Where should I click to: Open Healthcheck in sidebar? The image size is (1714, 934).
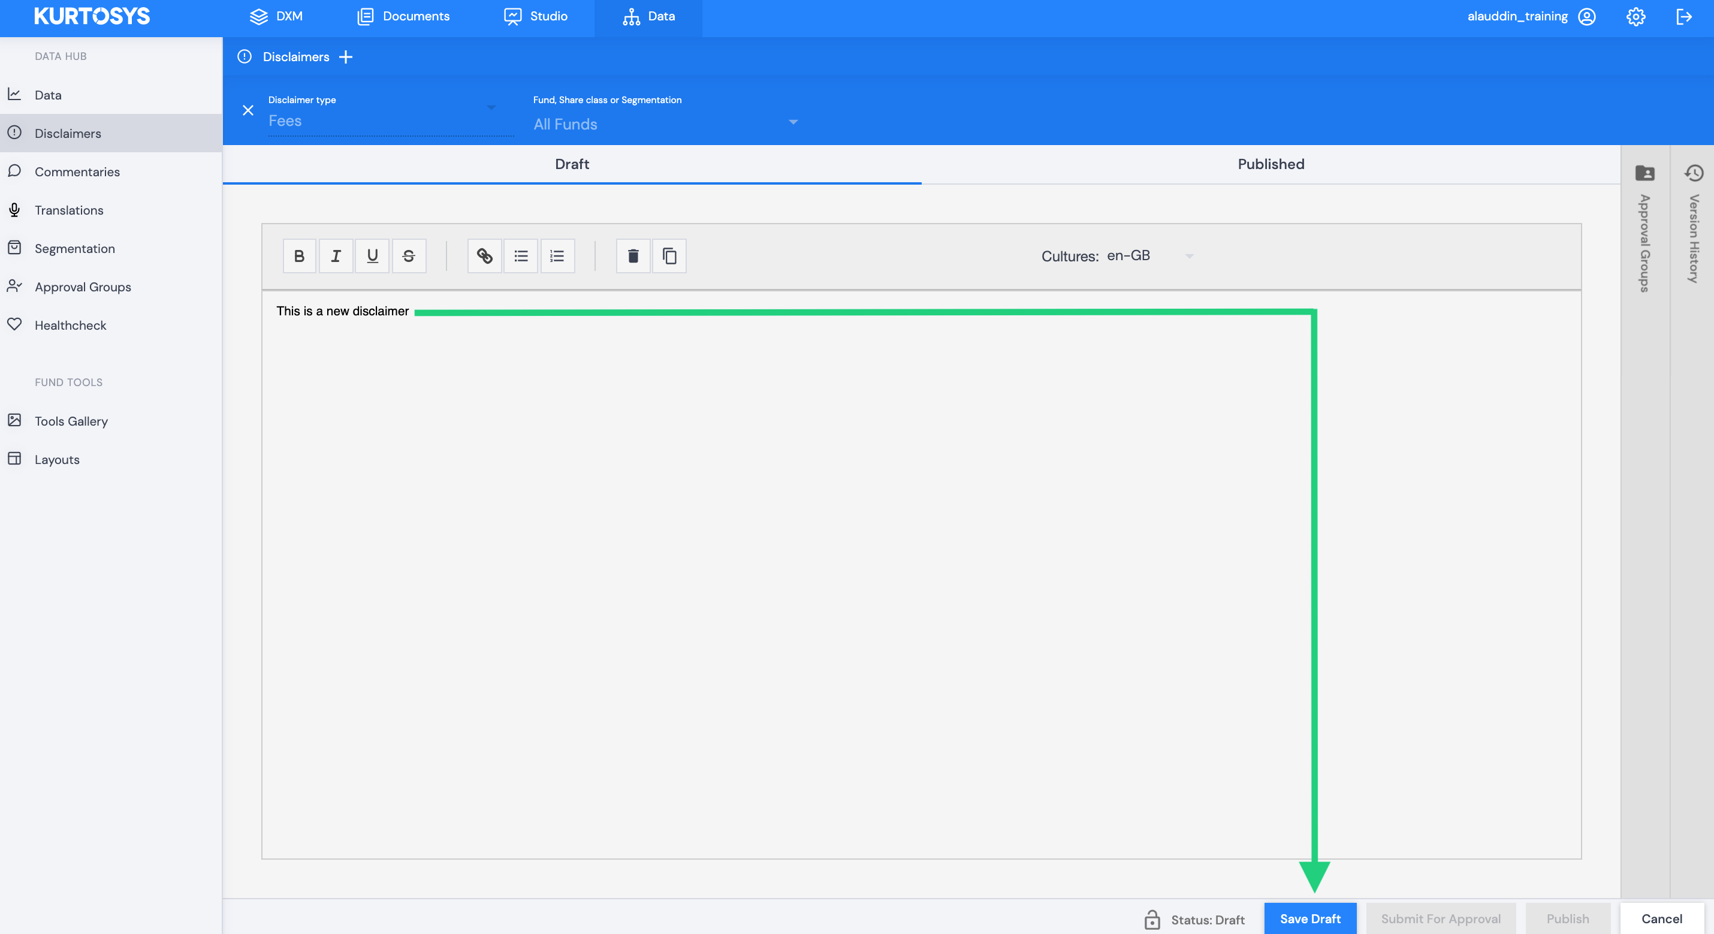pyautogui.click(x=111, y=326)
